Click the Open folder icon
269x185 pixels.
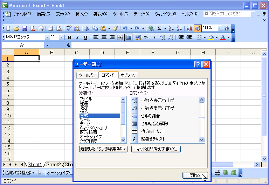click(x=16, y=28)
